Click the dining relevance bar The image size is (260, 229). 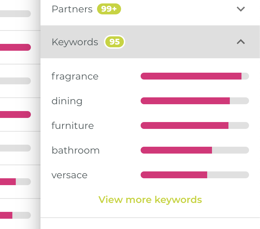(x=194, y=101)
